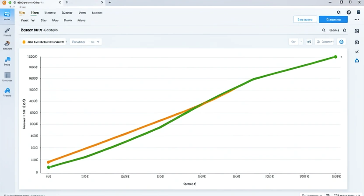Open the note bubble icon in right sidebar
The image size is (364, 196).
(357, 42)
